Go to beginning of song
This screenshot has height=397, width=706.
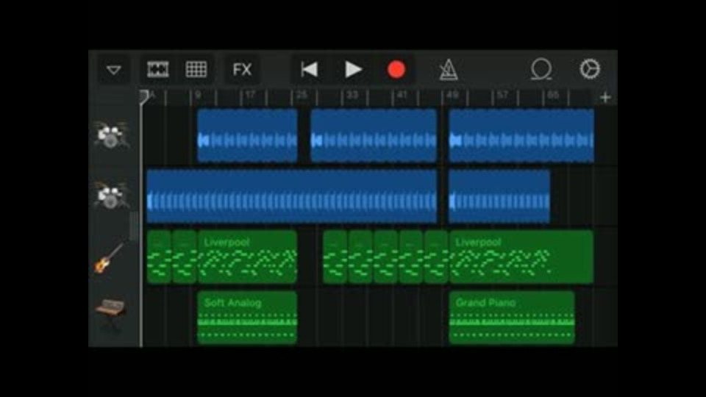[x=310, y=70]
